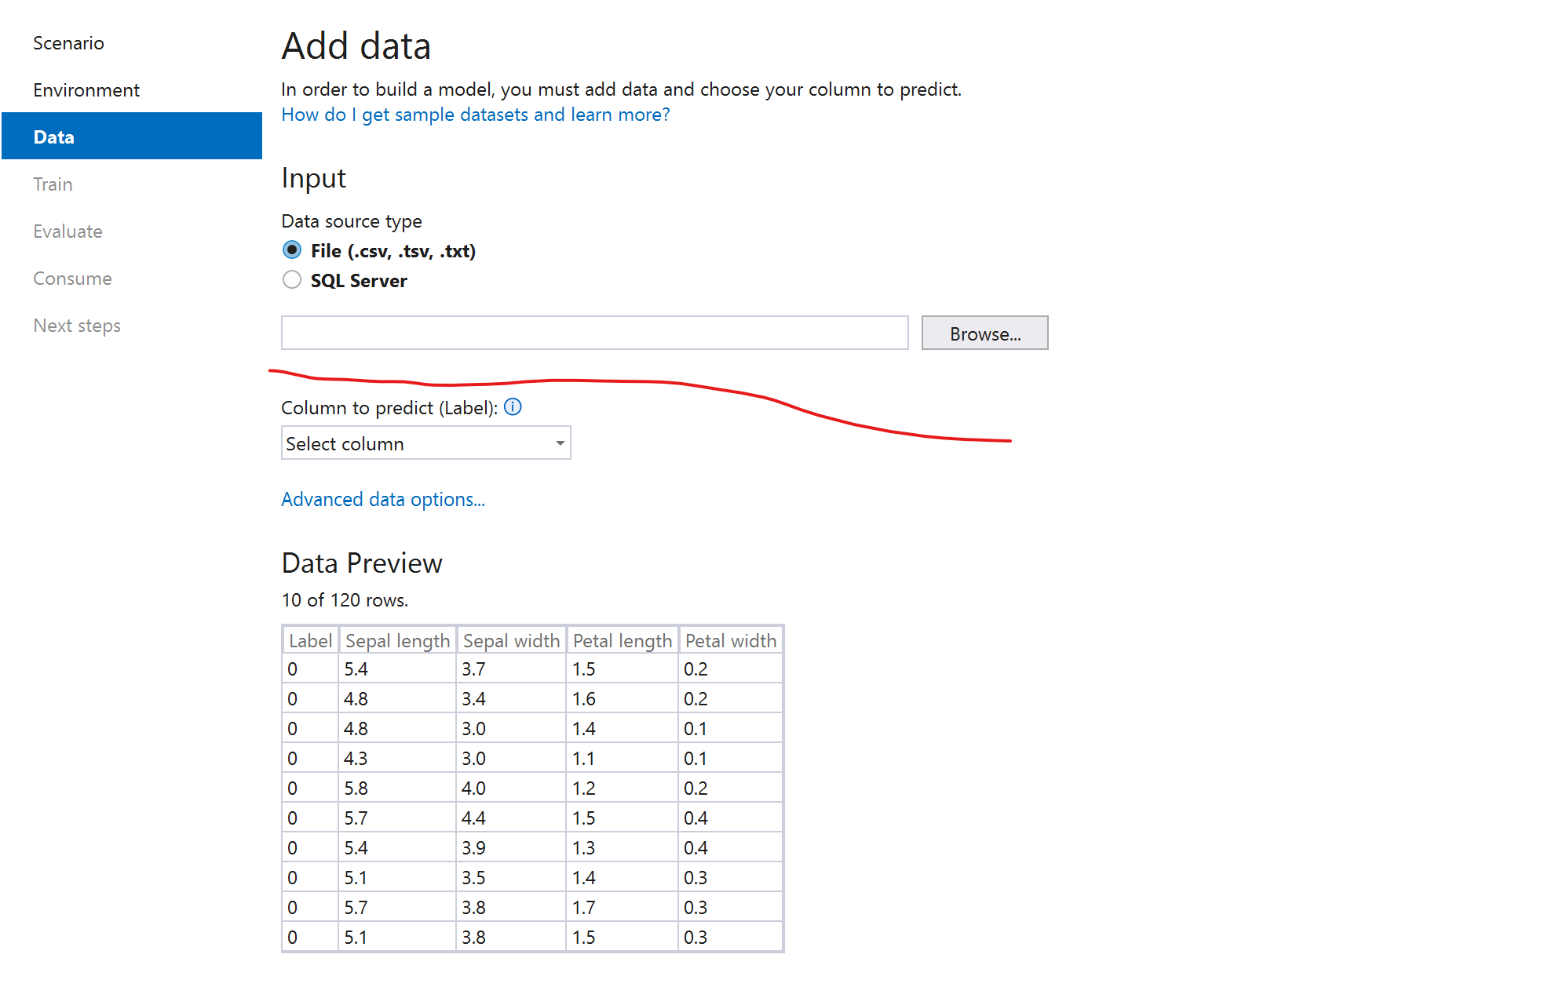Select the Consume step

point(72,278)
